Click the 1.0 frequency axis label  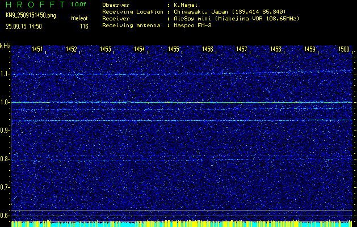(x=5, y=103)
